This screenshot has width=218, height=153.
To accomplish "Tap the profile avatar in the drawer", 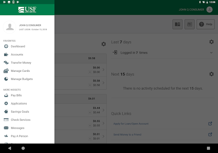I will pos(10,27).
